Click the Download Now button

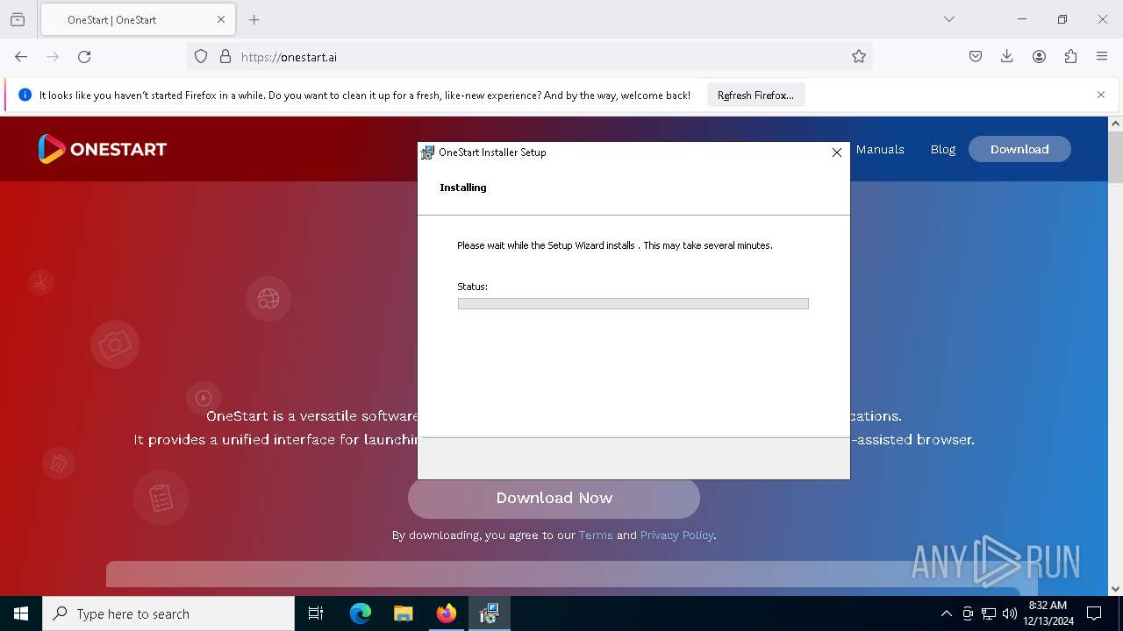(x=554, y=498)
